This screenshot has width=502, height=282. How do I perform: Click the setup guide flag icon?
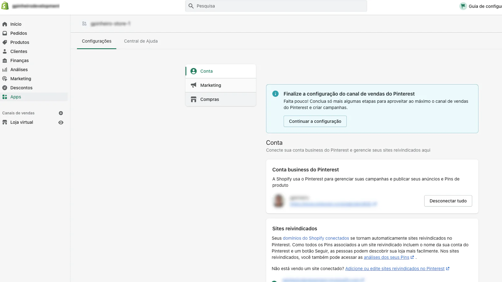coord(463,6)
